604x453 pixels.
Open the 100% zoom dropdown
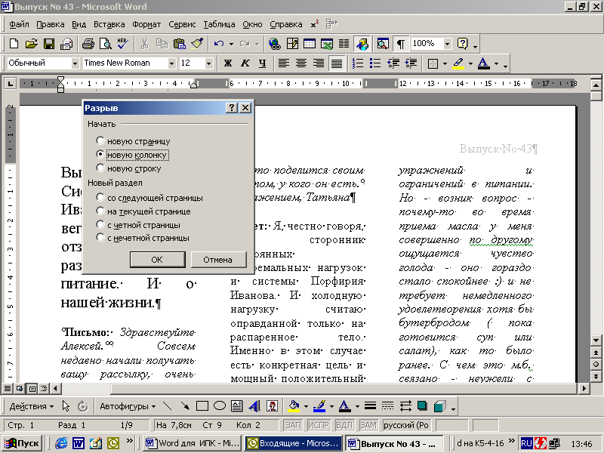coord(447,44)
